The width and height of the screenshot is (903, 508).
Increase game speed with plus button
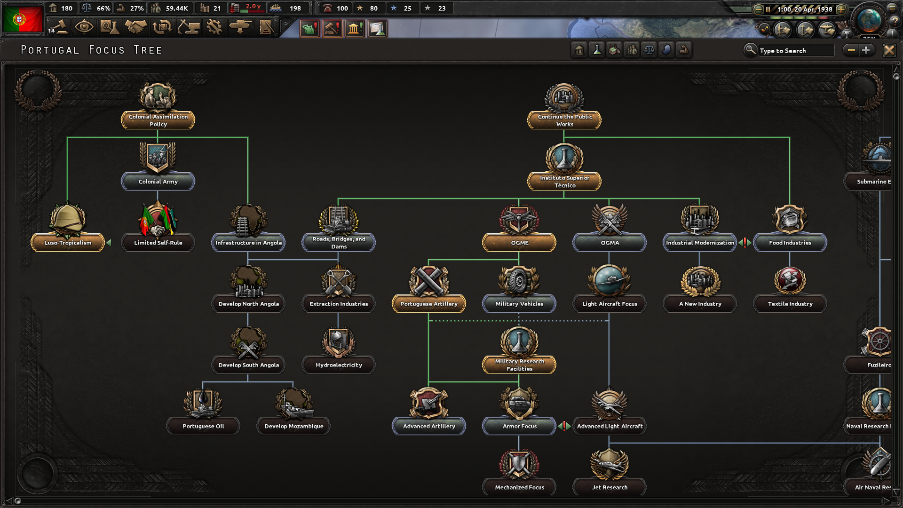tap(841, 9)
